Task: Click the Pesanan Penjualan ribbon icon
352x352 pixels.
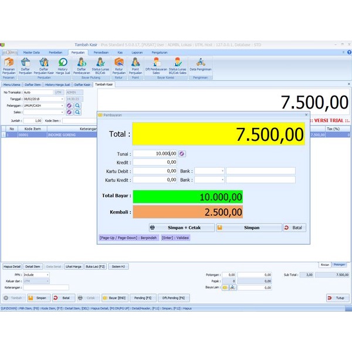Action: pyautogui.click(x=9, y=65)
